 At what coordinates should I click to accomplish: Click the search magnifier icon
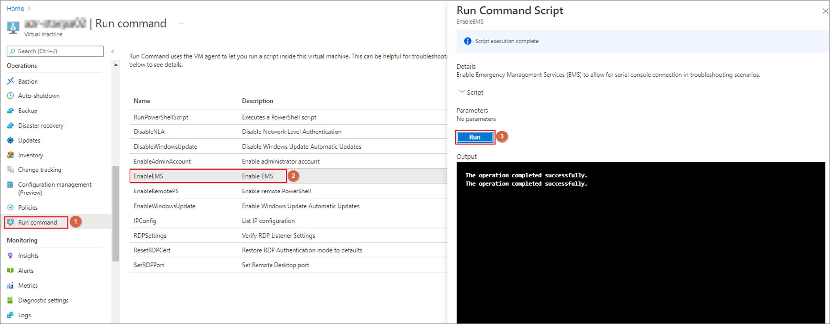pyautogui.click(x=12, y=51)
